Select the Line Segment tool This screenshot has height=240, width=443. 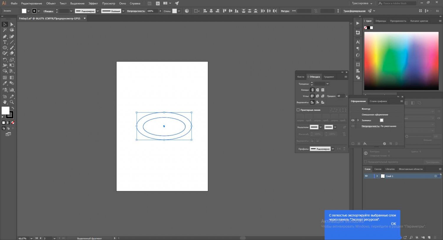tap(12, 42)
